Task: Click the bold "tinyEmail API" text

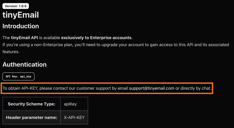Action: tap(24, 38)
